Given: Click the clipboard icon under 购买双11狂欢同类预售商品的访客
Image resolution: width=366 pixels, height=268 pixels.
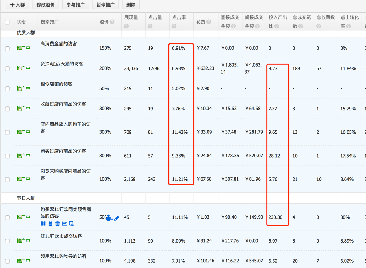Looking at the screenshot, I should point(50,224).
